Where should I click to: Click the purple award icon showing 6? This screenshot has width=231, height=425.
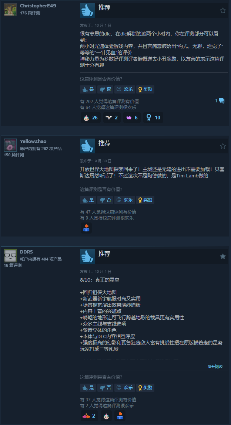(132, 118)
